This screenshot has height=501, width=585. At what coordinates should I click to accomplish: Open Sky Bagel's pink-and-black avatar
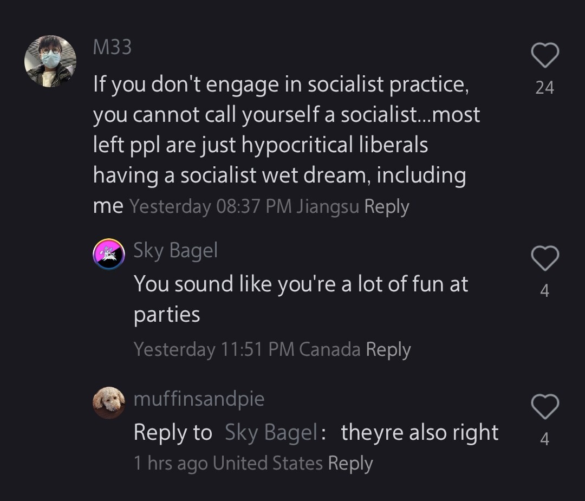pyautogui.click(x=109, y=254)
